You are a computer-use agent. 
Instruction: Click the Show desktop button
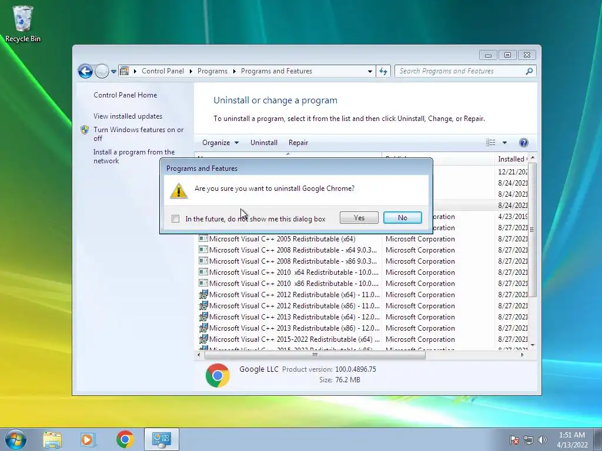[x=598, y=439]
